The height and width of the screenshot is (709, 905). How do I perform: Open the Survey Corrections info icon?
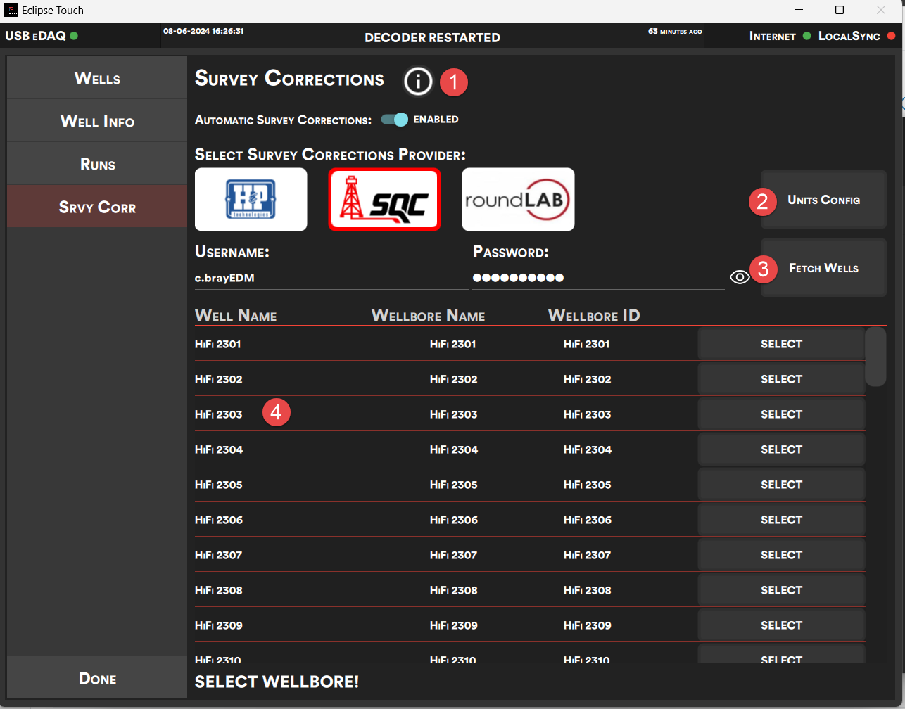coord(418,82)
